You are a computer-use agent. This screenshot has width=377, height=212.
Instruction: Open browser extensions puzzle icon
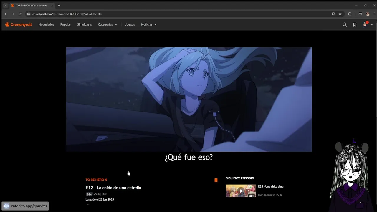coord(350,14)
